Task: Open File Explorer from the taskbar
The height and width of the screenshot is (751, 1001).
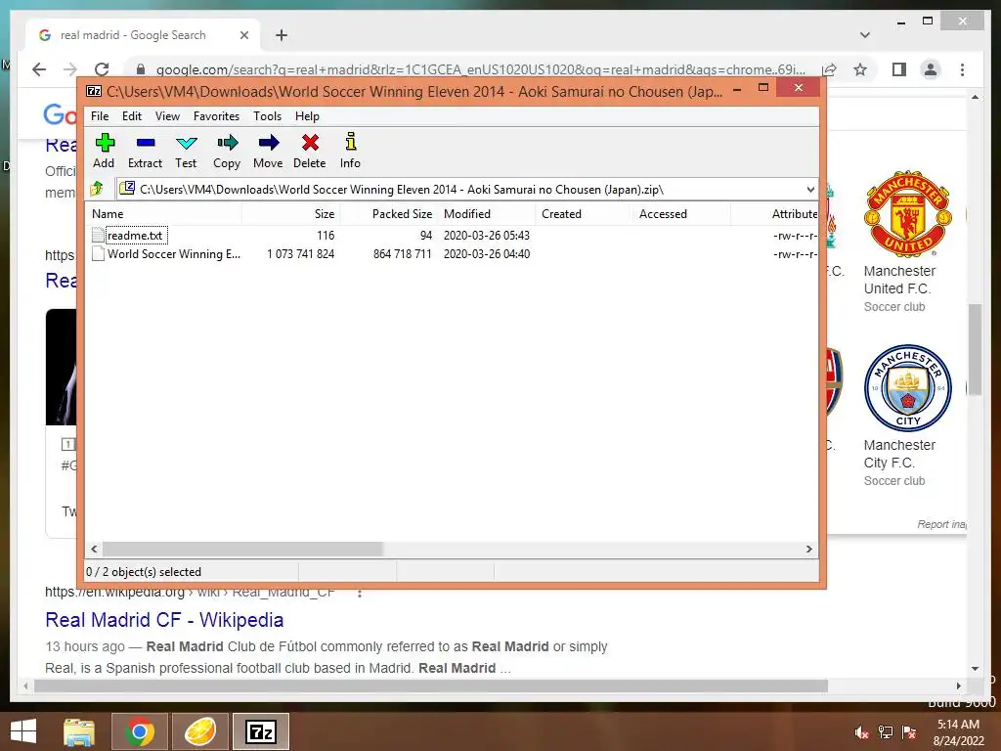Action: point(79,731)
